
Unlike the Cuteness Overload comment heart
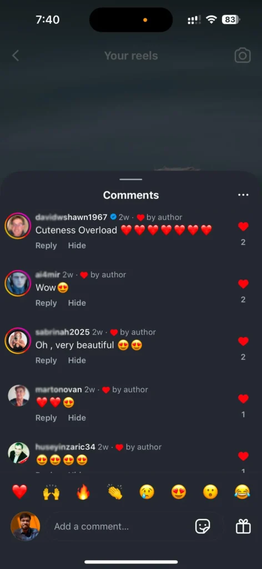(243, 227)
